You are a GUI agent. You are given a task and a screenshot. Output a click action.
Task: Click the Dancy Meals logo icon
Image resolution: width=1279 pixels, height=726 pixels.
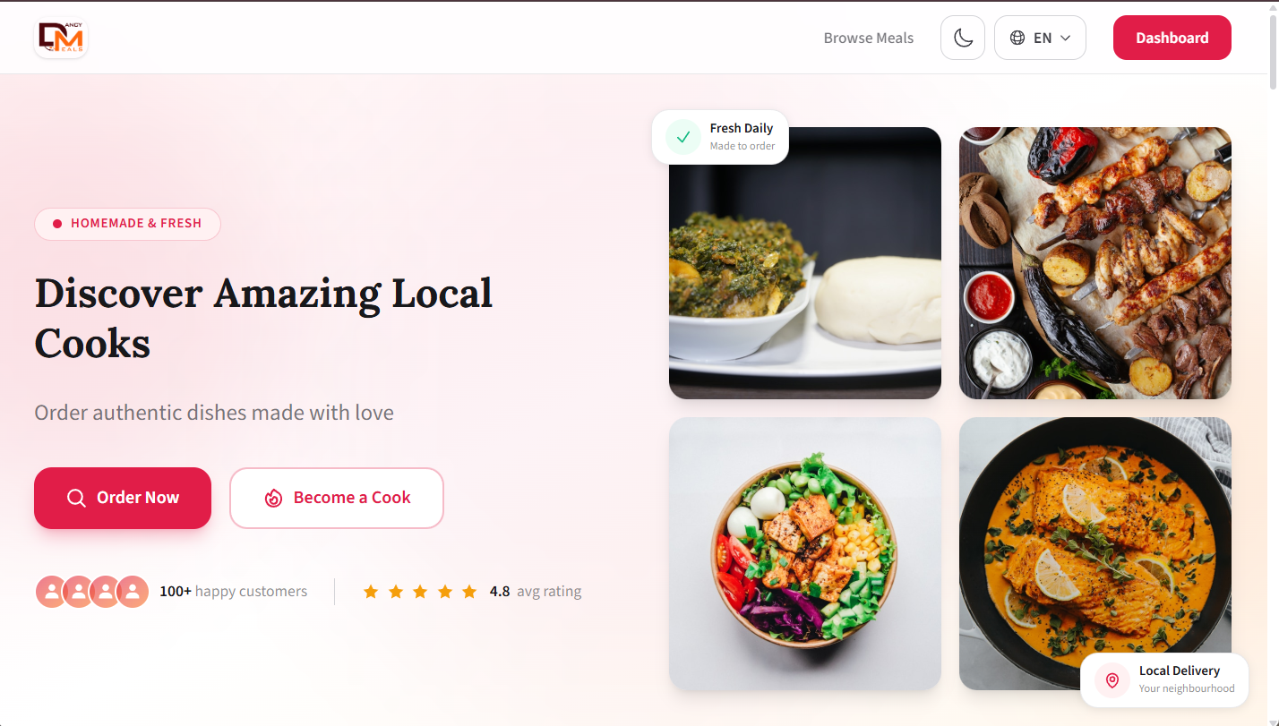[x=61, y=38]
